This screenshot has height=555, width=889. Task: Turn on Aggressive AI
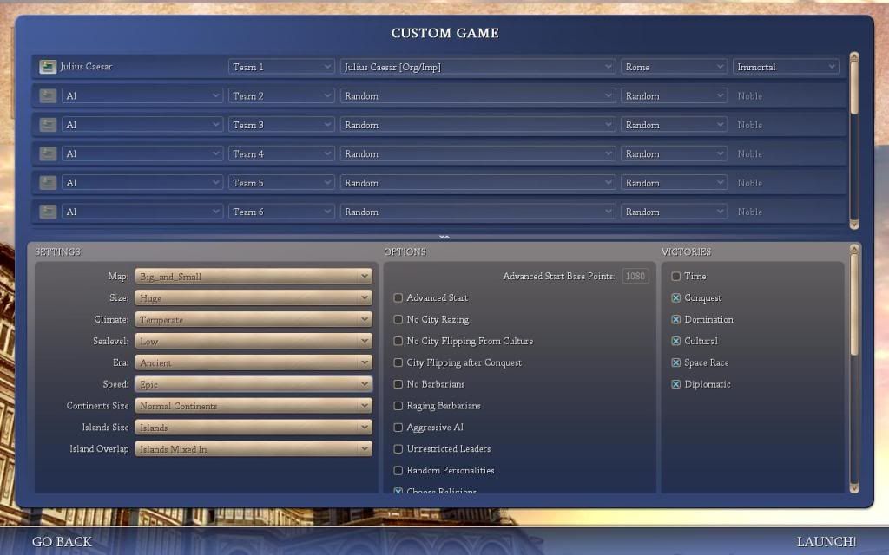(398, 427)
